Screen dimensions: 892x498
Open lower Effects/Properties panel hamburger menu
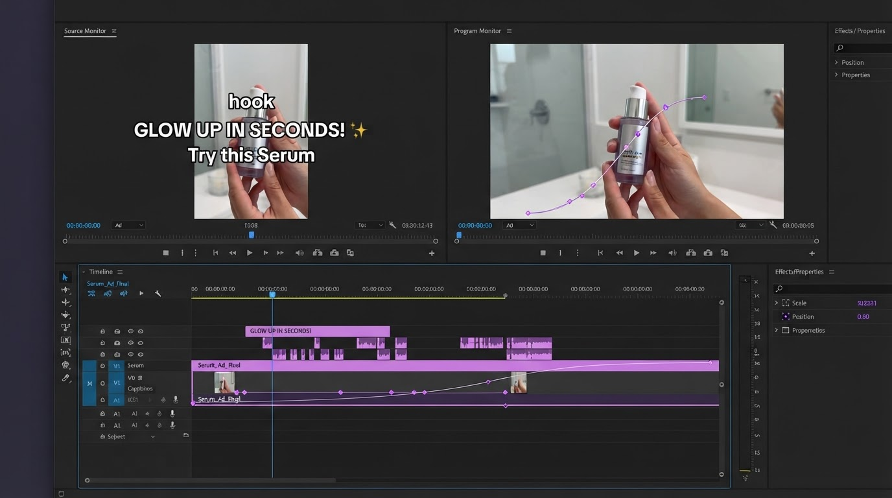point(832,272)
